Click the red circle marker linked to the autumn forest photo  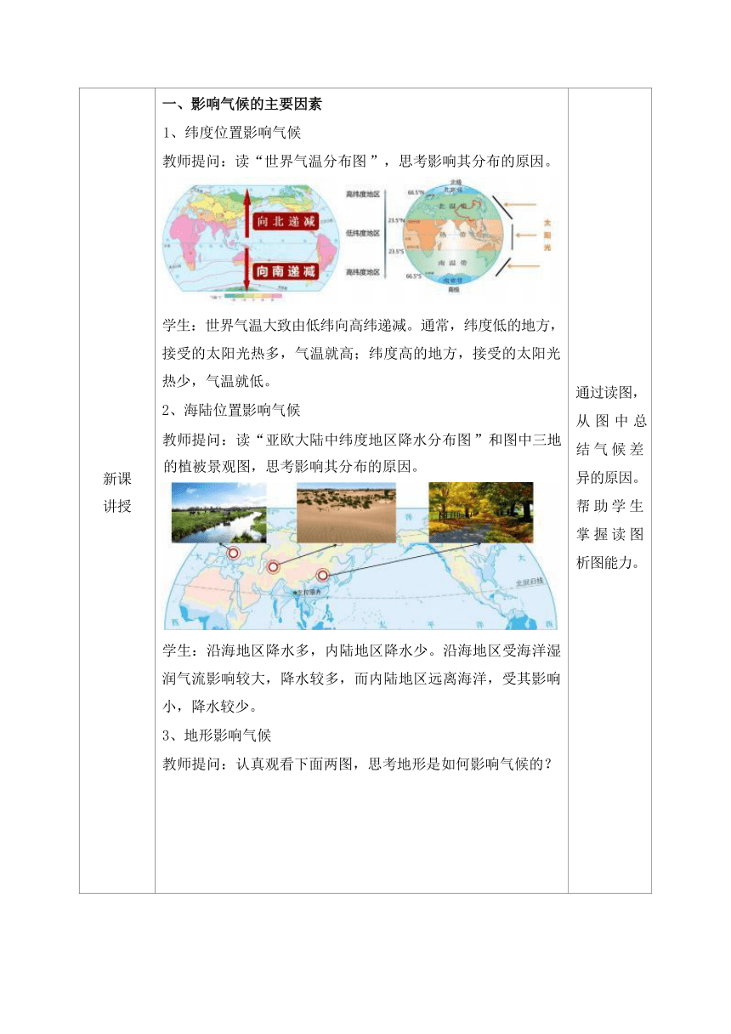(x=322, y=576)
